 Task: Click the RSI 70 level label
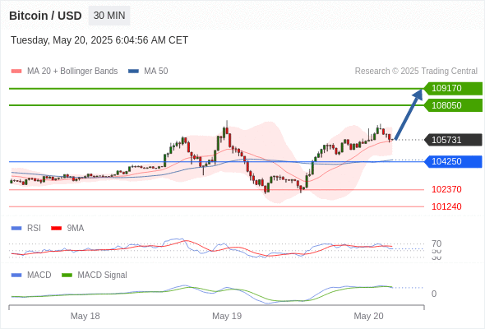[436, 243]
